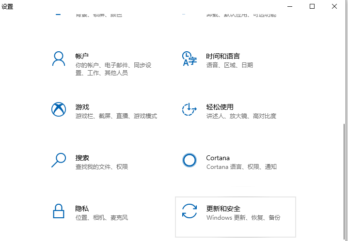The image size is (348, 241).
Task: Click description 位置、相机、麦克风
Action: click(102, 217)
